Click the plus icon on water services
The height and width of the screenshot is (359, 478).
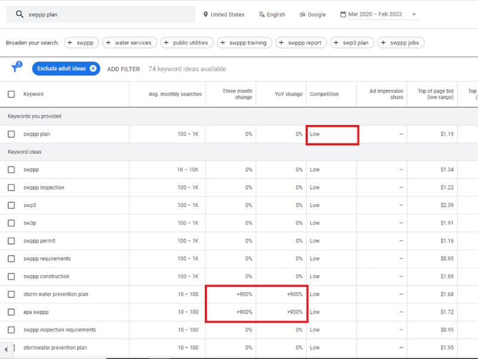tap(108, 42)
